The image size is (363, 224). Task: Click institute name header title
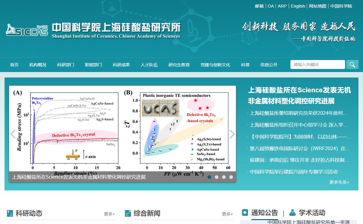(116, 31)
